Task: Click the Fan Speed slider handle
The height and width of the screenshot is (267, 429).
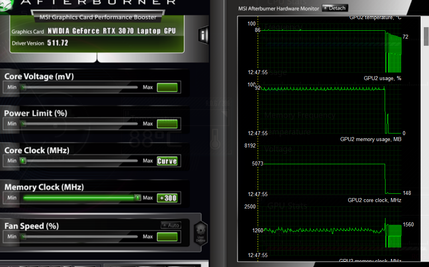Action: click(24, 237)
